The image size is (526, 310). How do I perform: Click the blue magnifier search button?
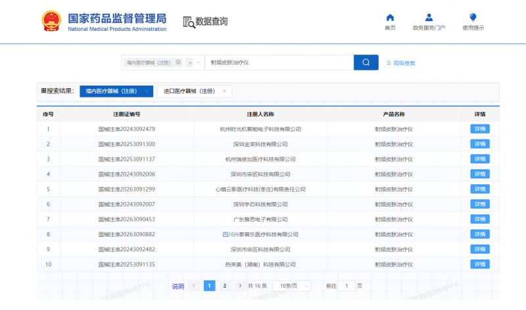(366, 63)
